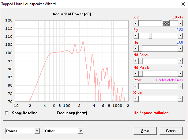Viewport: 188px width, 140px height.
Task: Click the Pmax slider left arrow
Action: point(136,86)
